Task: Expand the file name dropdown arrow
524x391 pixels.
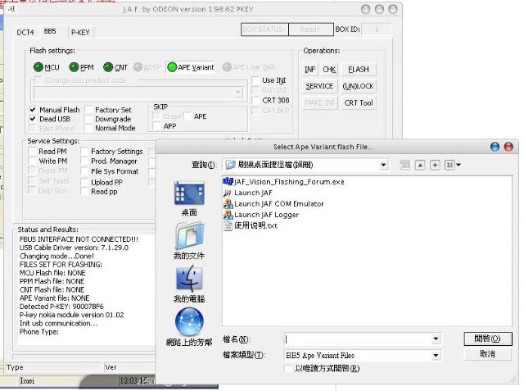Action: click(x=436, y=339)
